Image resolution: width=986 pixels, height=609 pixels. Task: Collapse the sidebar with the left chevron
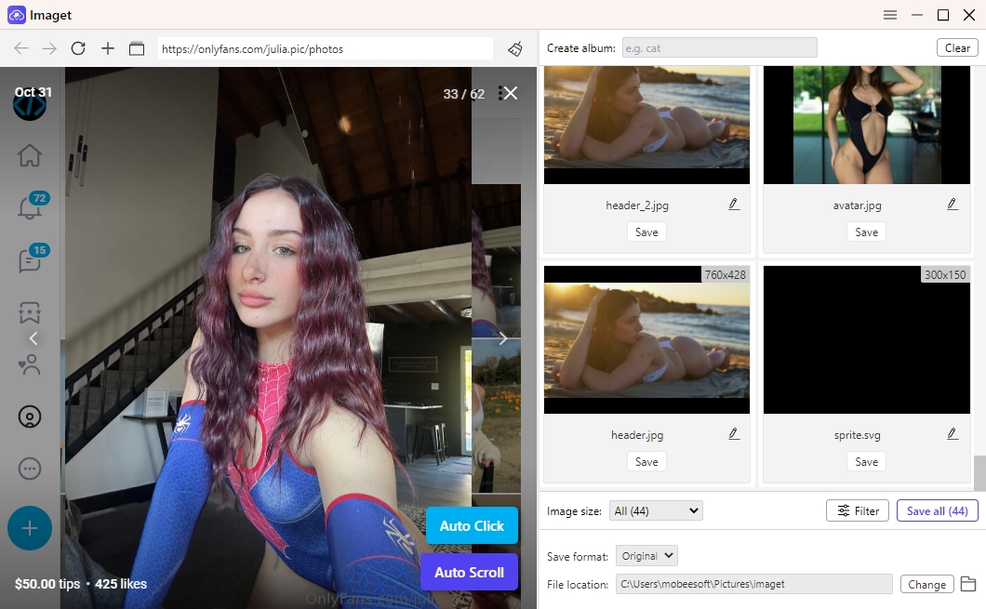tap(33, 338)
